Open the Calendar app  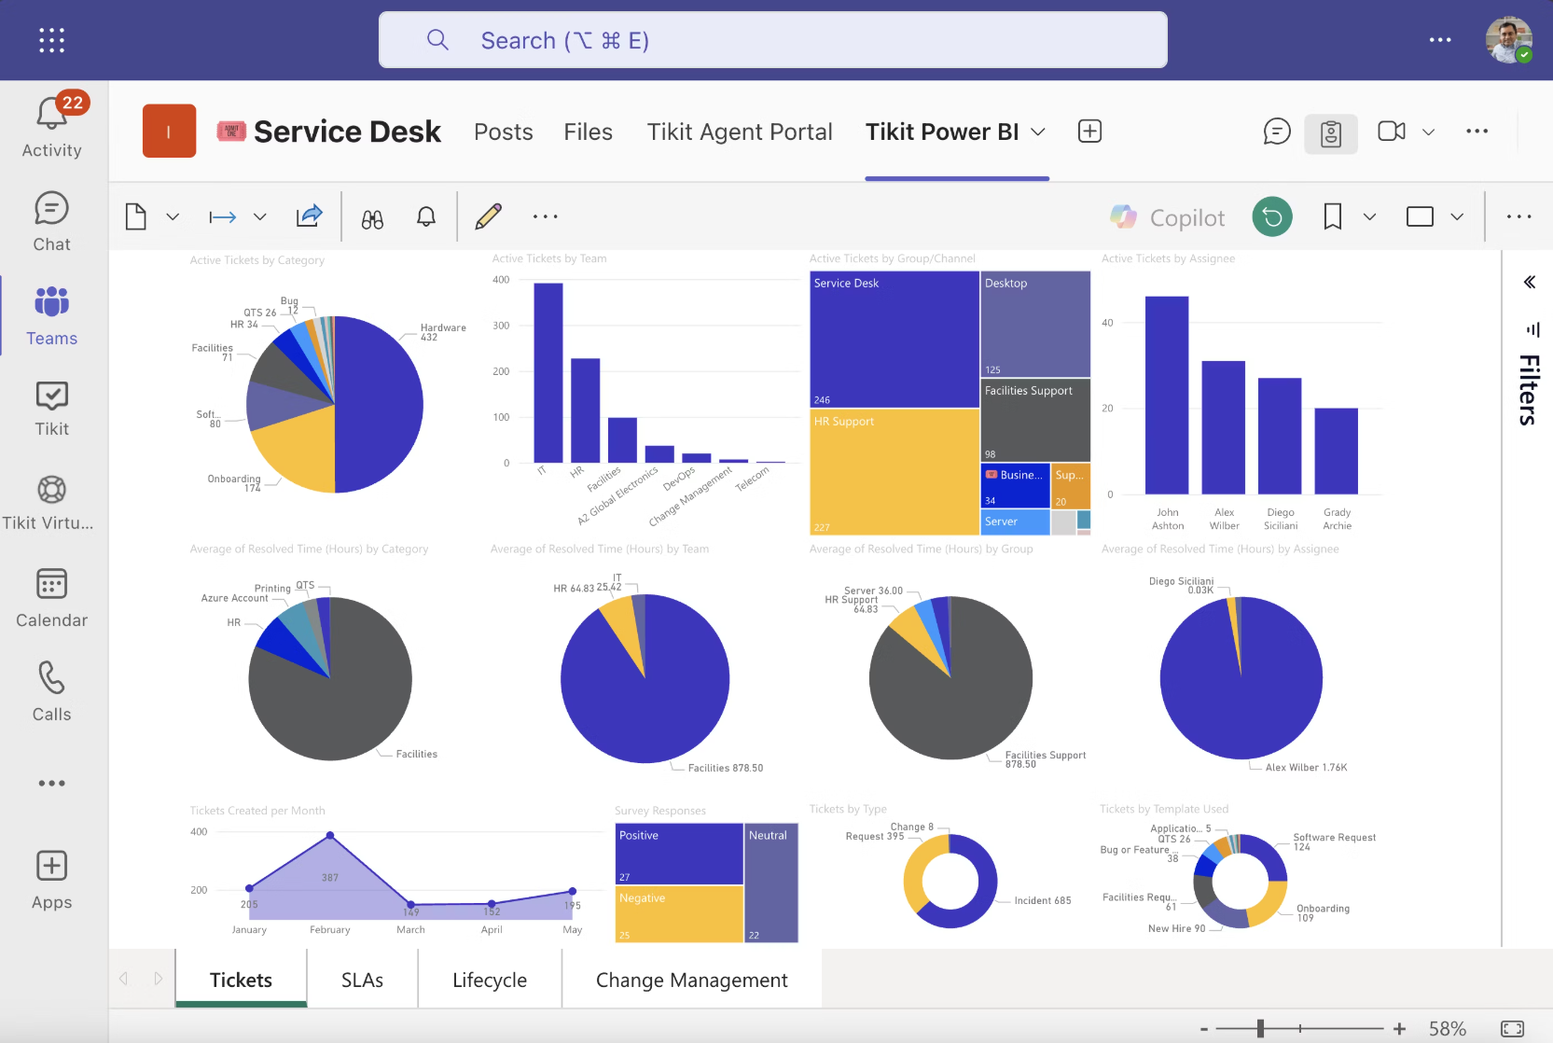[52, 598]
